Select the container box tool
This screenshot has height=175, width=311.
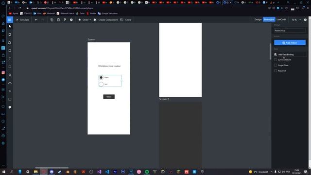coord(10,51)
